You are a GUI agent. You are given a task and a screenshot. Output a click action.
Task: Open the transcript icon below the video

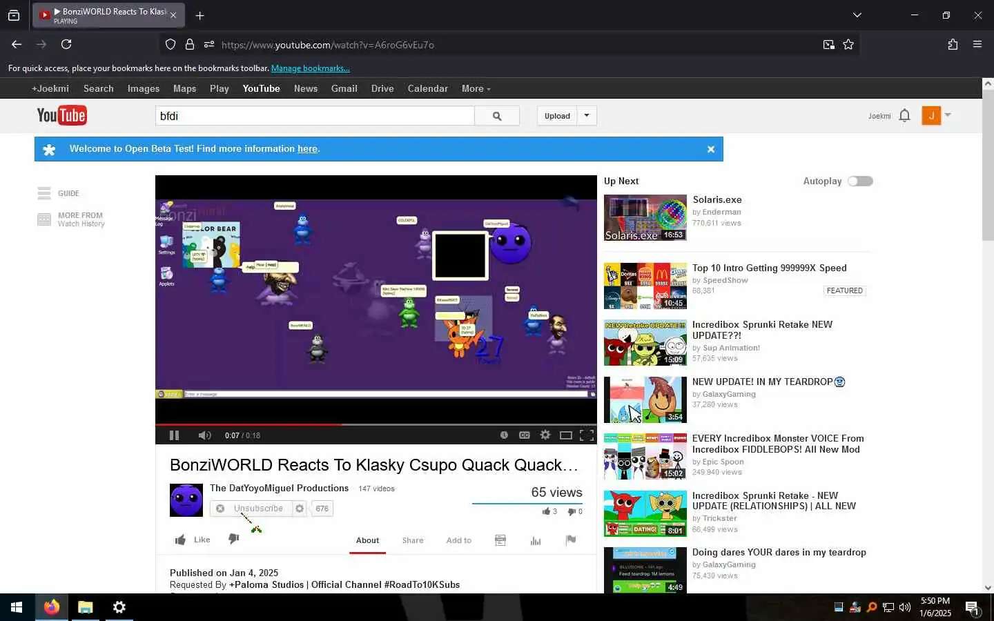(500, 540)
